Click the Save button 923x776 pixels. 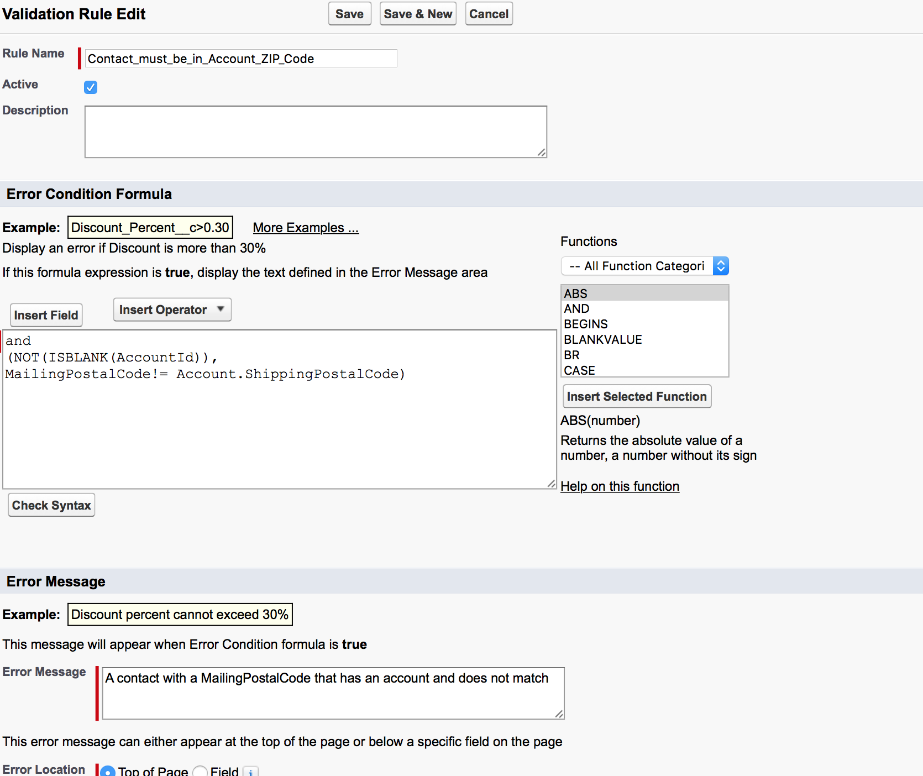(x=349, y=14)
